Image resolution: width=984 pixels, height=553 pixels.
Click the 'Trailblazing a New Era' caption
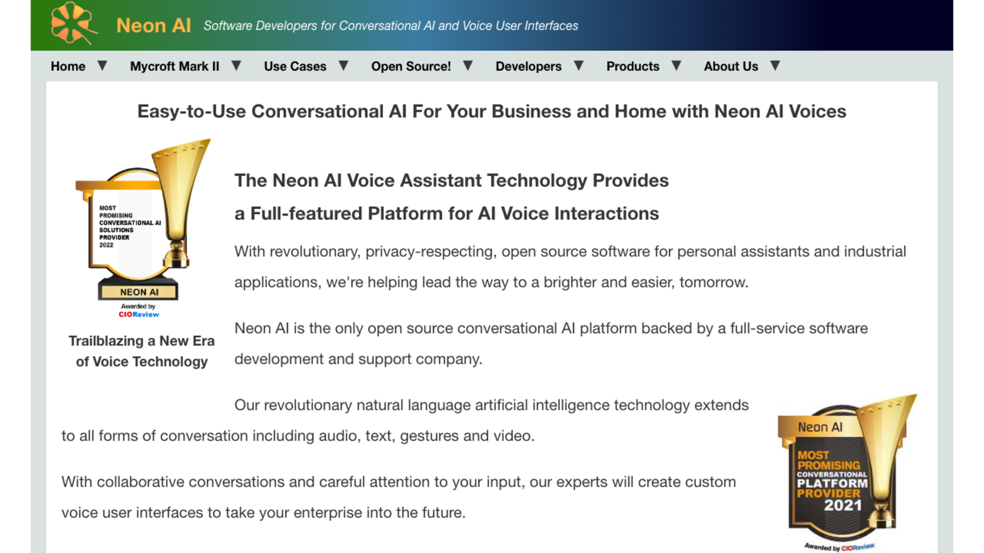tap(141, 351)
